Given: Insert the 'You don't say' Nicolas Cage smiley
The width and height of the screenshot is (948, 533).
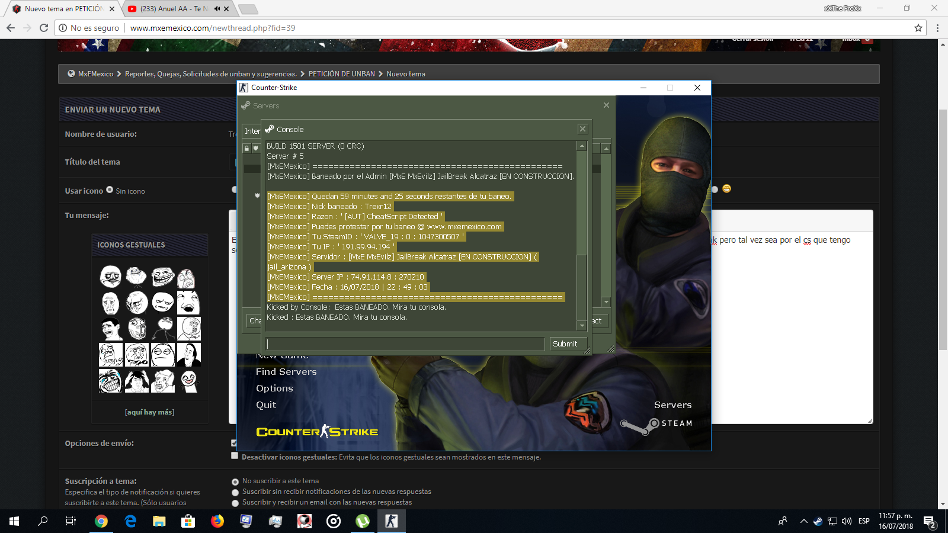Looking at the screenshot, I should click(x=189, y=354).
